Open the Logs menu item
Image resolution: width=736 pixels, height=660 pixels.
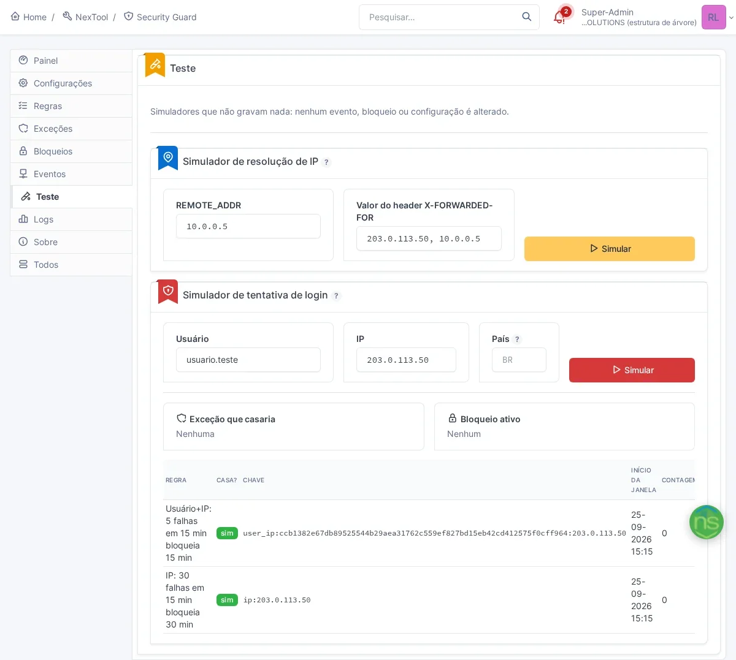(x=71, y=219)
